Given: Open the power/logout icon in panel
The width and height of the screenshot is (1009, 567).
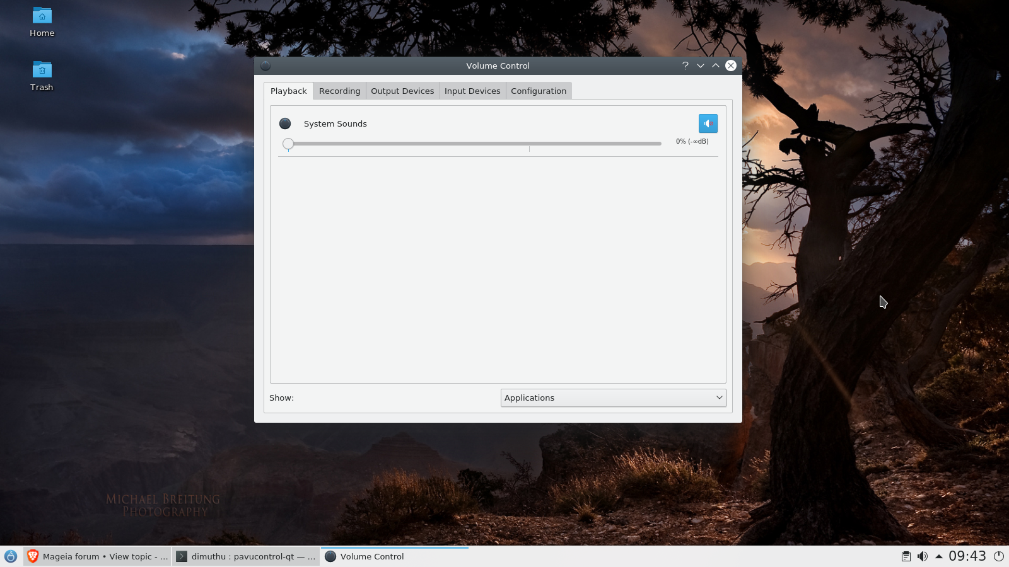Looking at the screenshot, I should point(999,556).
